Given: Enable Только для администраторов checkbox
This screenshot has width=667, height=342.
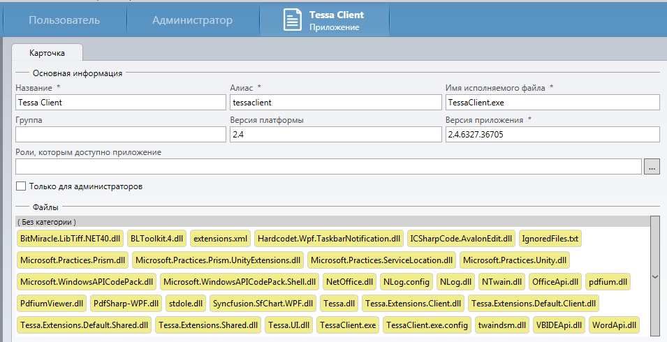Looking at the screenshot, I should coord(21,186).
